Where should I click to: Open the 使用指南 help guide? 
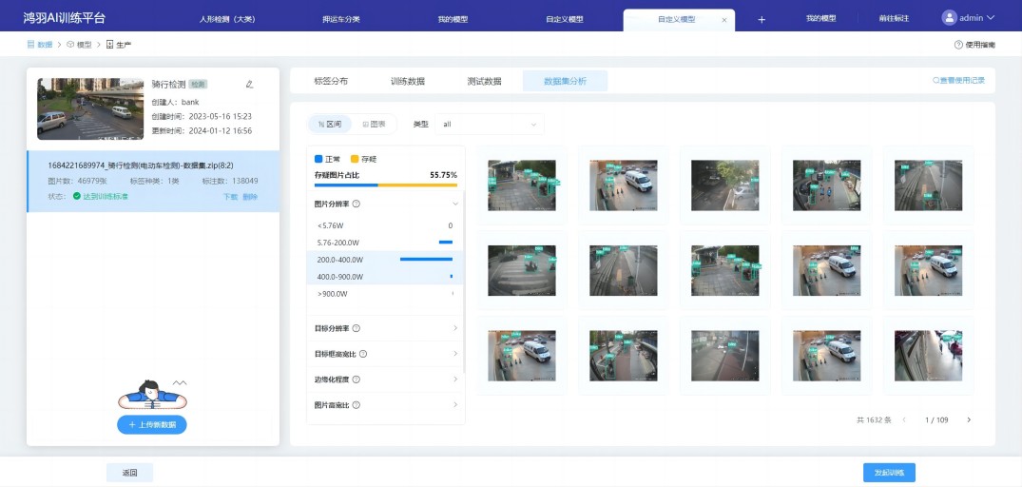click(x=974, y=45)
